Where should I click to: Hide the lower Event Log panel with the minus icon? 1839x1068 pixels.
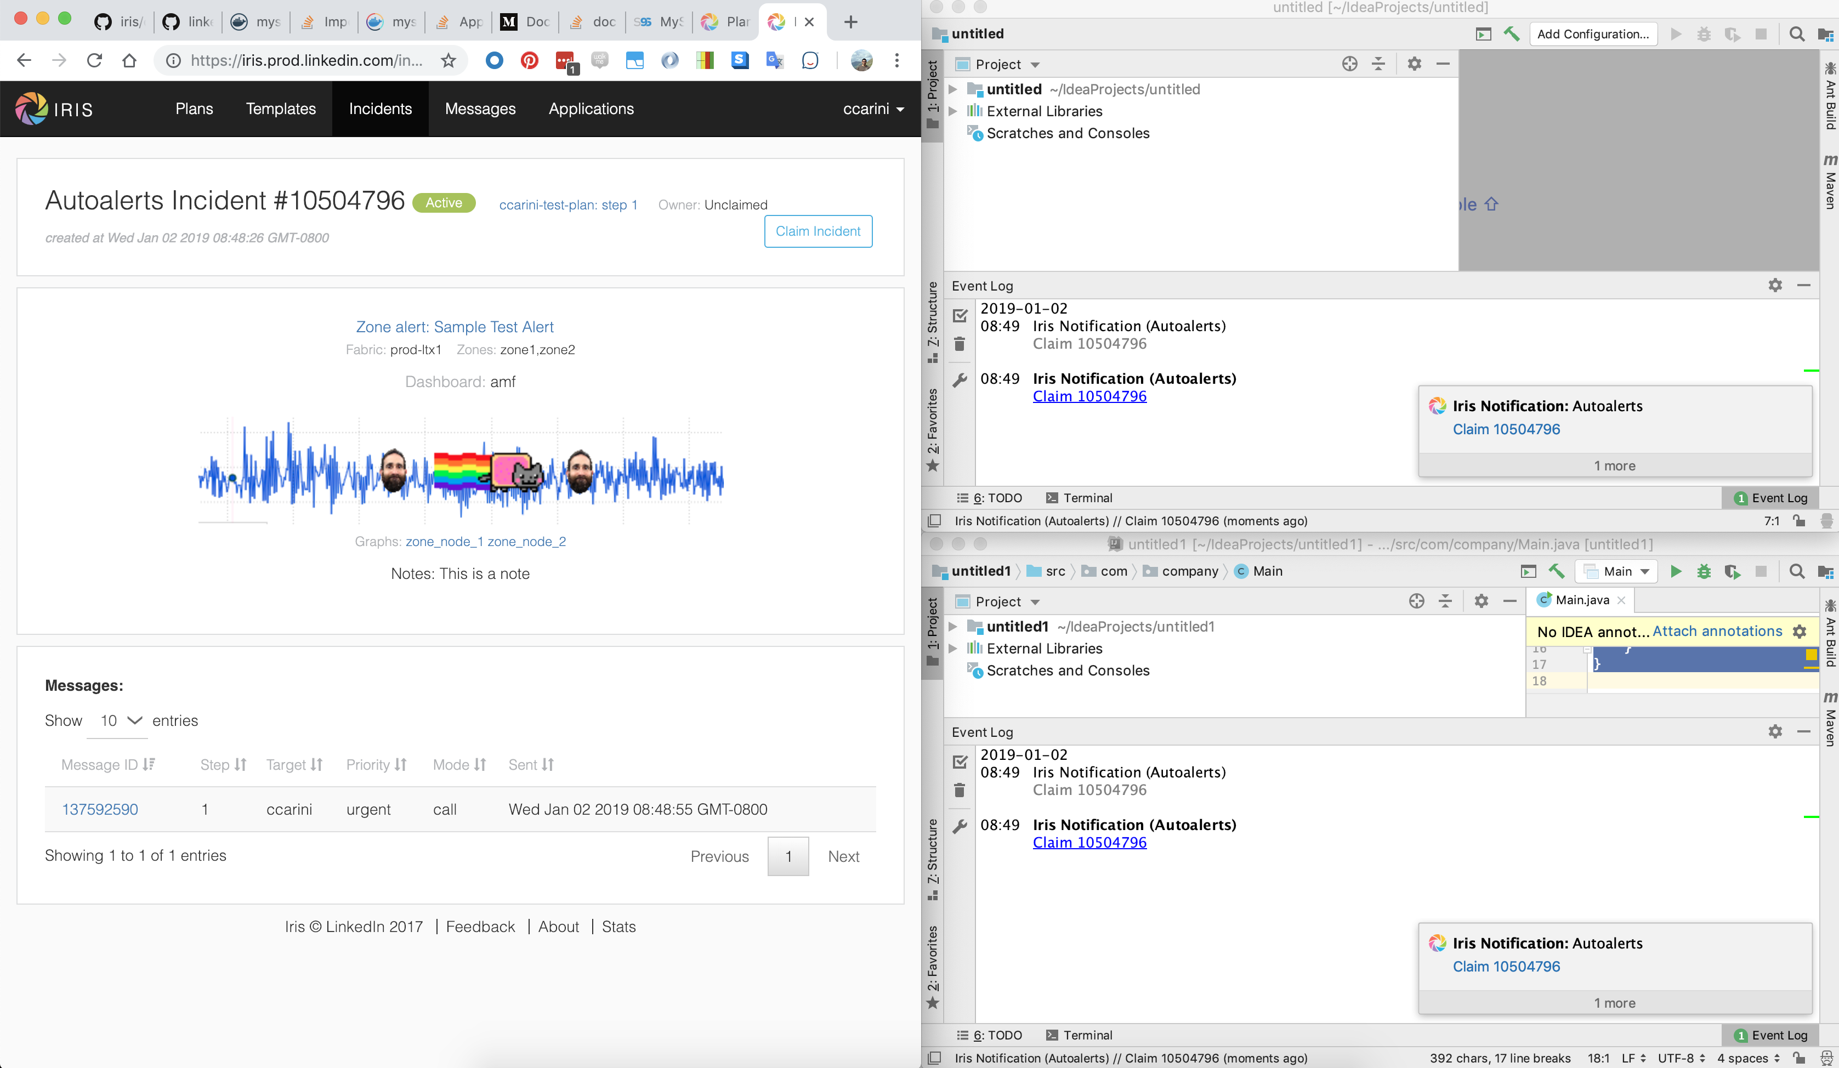(1803, 731)
